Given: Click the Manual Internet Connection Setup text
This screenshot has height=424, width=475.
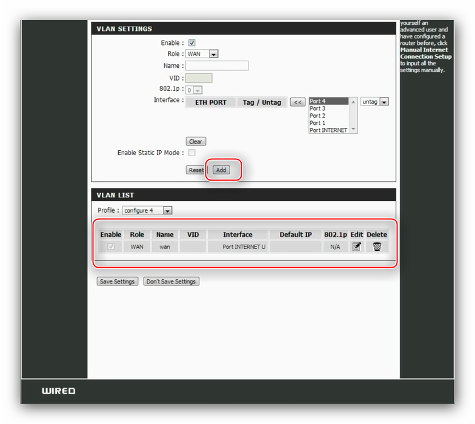Looking at the screenshot, I should (425, 53).
